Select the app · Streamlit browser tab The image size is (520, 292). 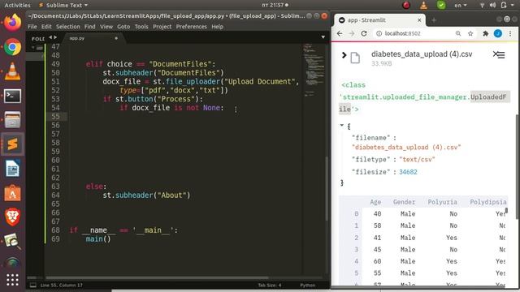(x=379, y=20)
